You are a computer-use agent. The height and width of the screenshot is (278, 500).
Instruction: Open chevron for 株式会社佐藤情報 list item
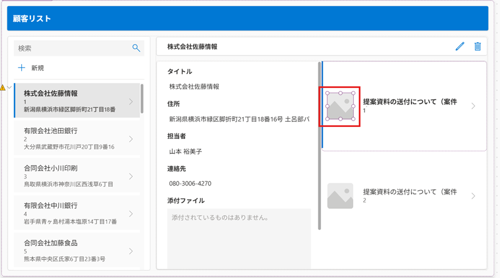(131, 102)
